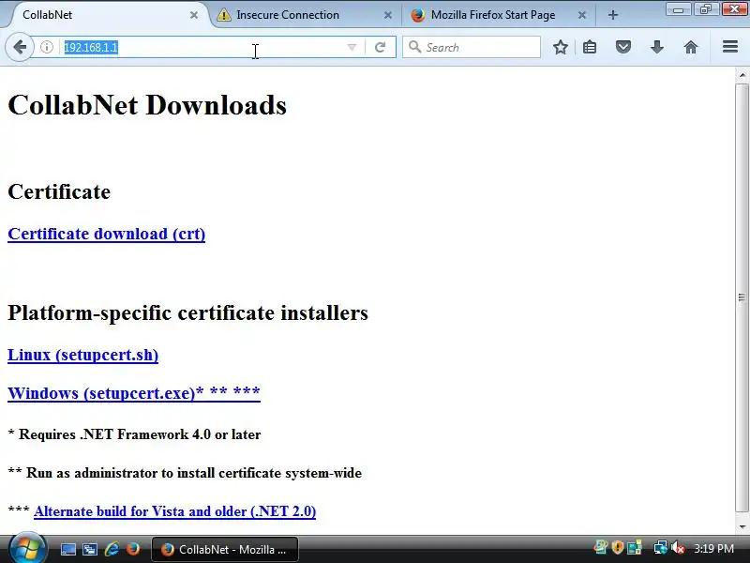Close the Mozilla Firefox Start Page tab
Image resolution: width=750 pixels, height=563 pixels.
pos(582,15)
